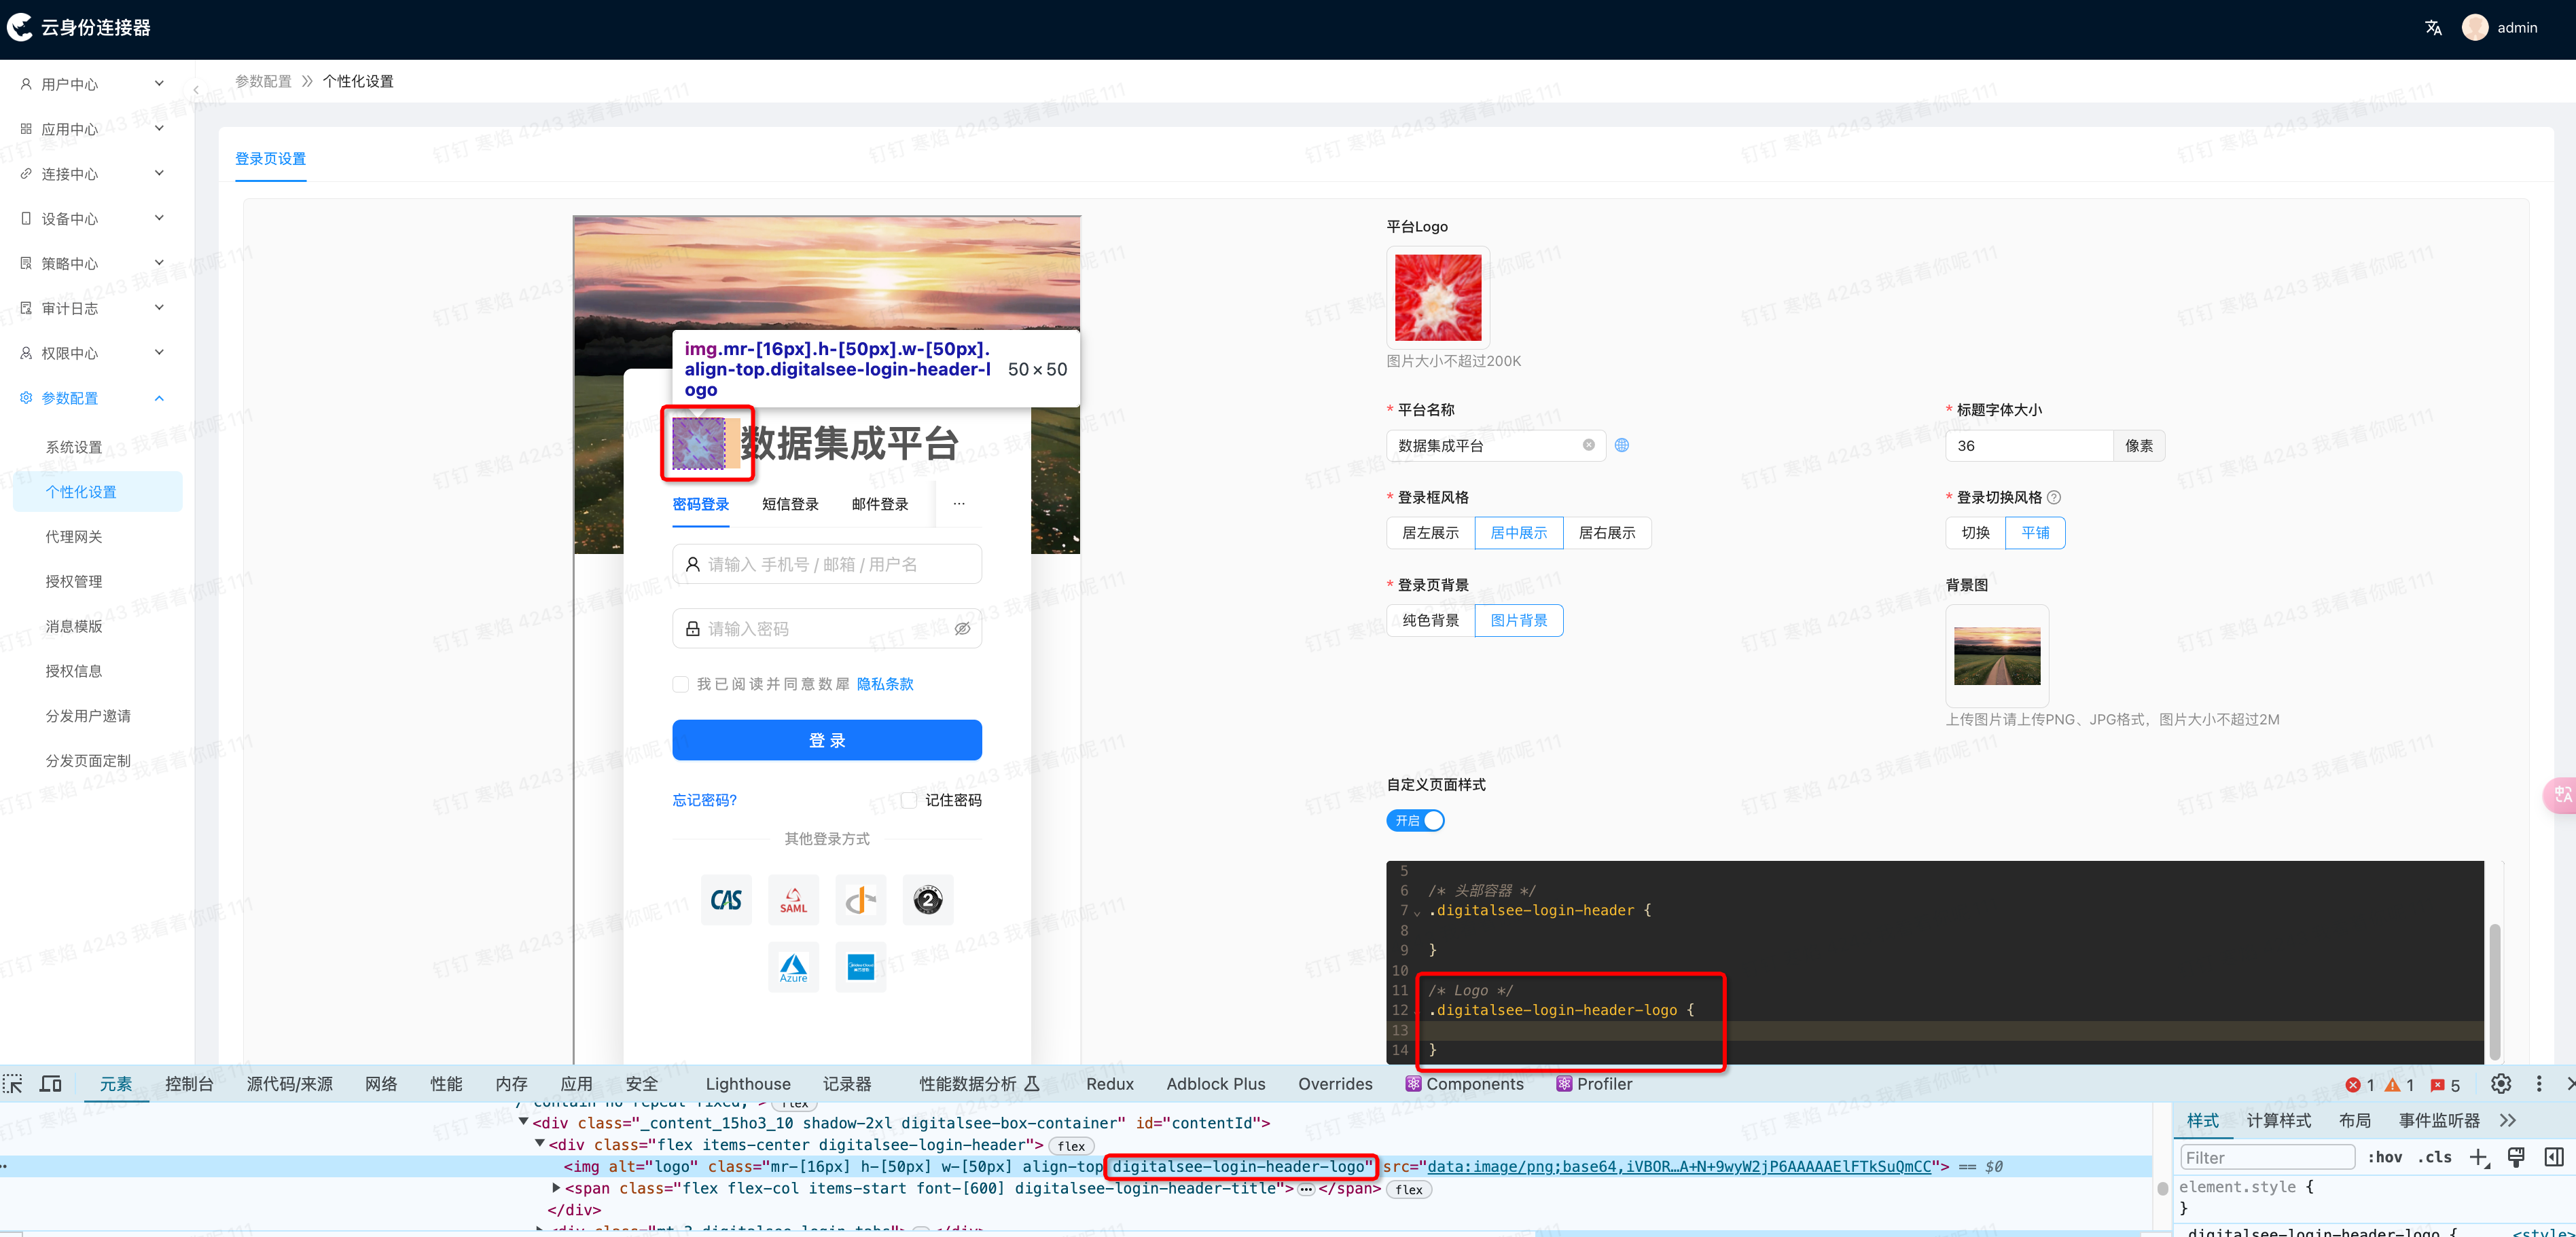This screenshot has width=2576, height=1237.
Task: Toggle the 自定义页面样式 switch
Action: 1415,820
